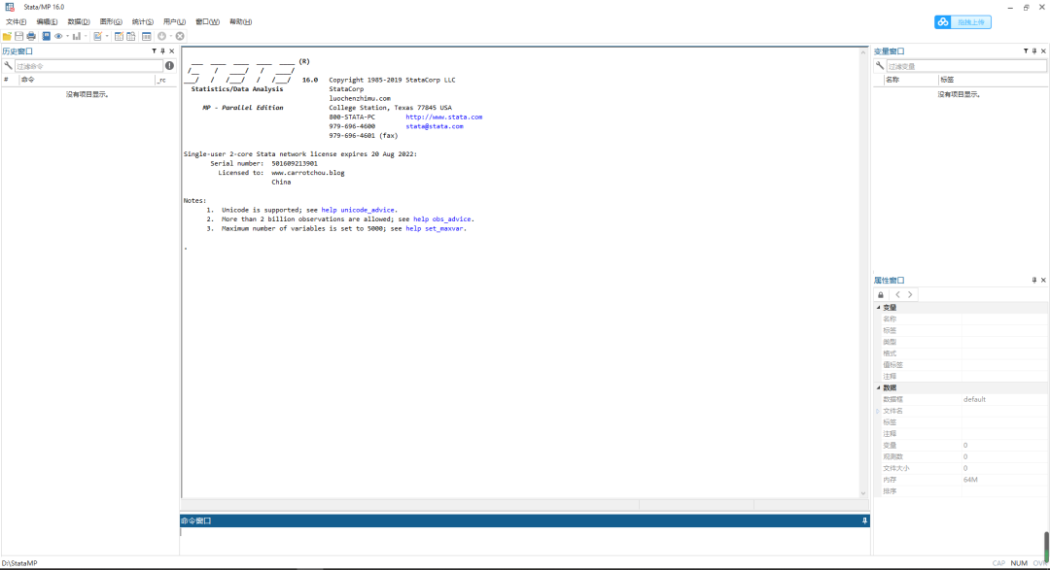Open the Data Browser toolbar icon
Image resolution: width=1050 pixels, height=570 pixels.
pyautogui.click(x=130, y=36)
